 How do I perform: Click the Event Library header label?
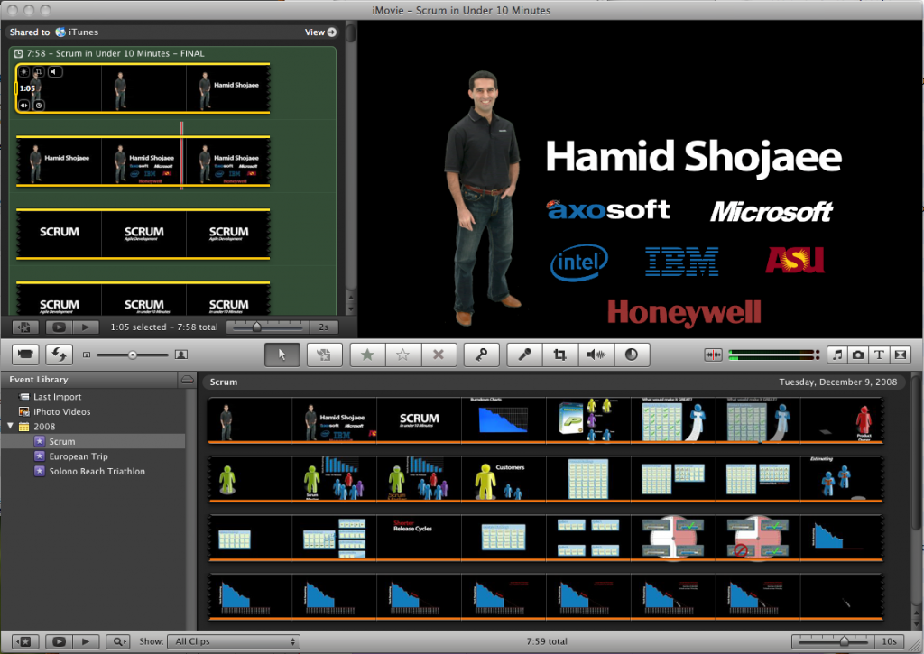point(39,380)
